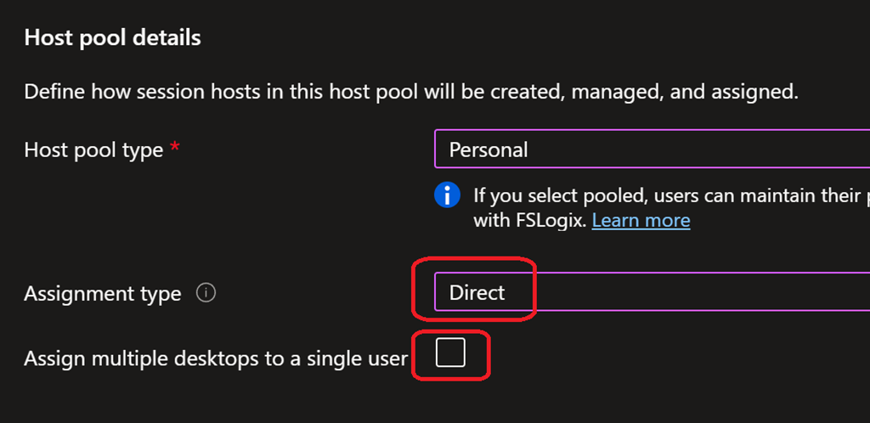Click the 'Host pool details' heading

(112, 38)
